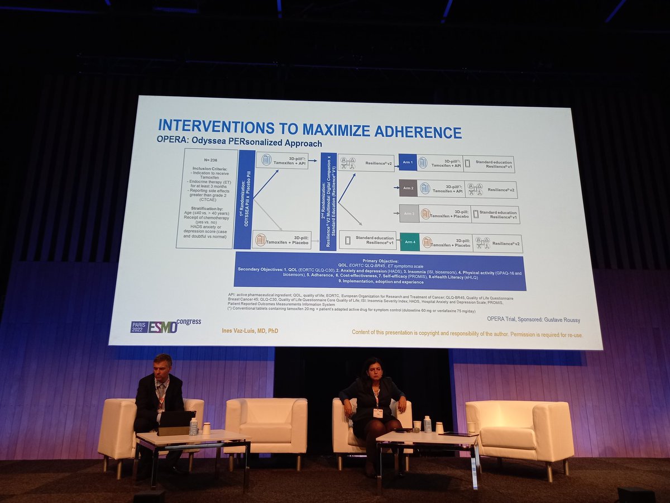
Task: Click the Resilience v2 people icon in Arm 2
Action: point(475,189)
